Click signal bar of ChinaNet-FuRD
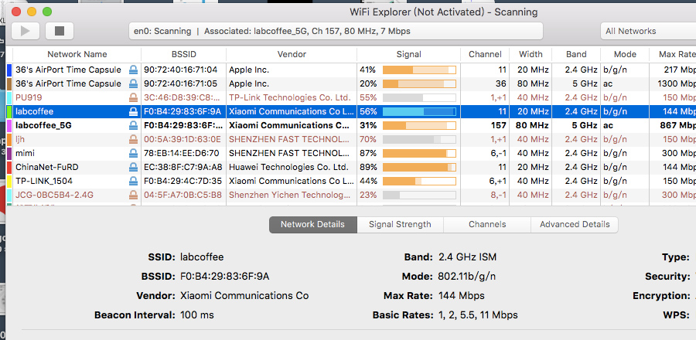The height and width of the screenshot is (340, 696). [418, 167]
